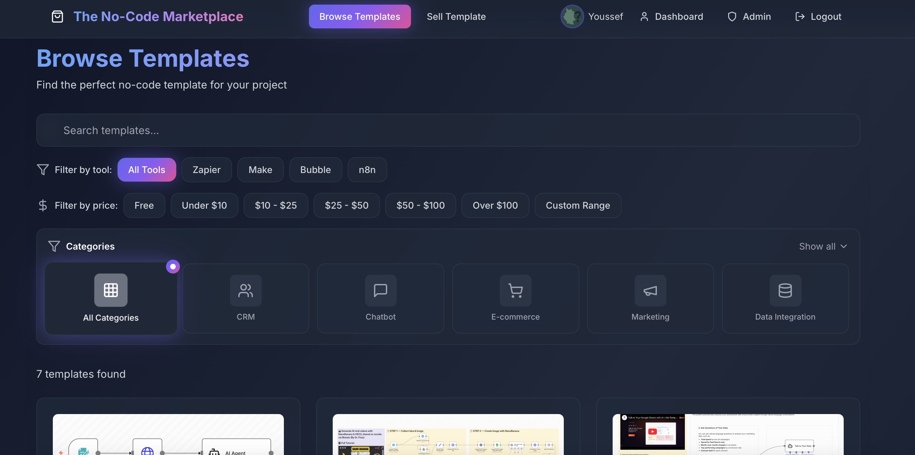Select the $50 - $100 price filter
Image resolution: width=915 pixels, height=455 pixels.
click(x=421, y=205)
